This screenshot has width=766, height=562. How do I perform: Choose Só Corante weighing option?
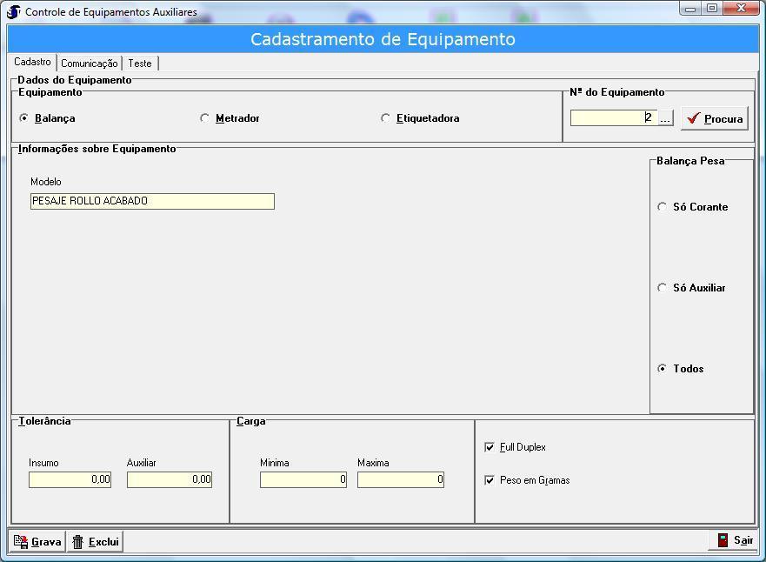pyautogui.click(x=663, y=207)
